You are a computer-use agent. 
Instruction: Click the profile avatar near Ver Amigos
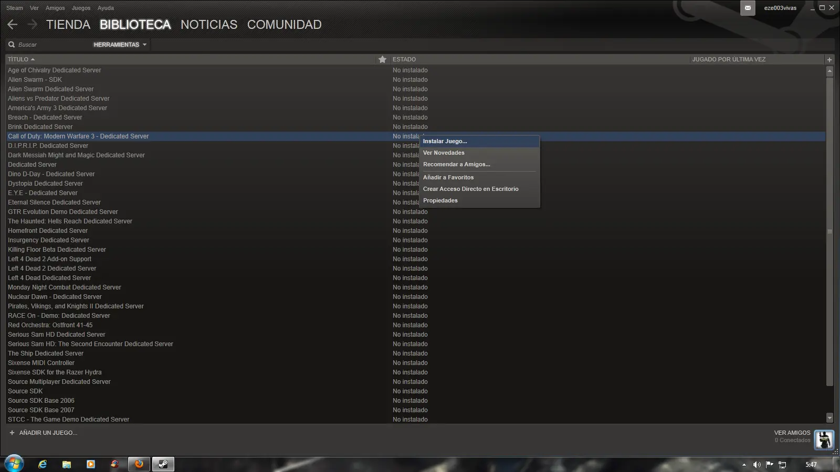pos(824,439)
